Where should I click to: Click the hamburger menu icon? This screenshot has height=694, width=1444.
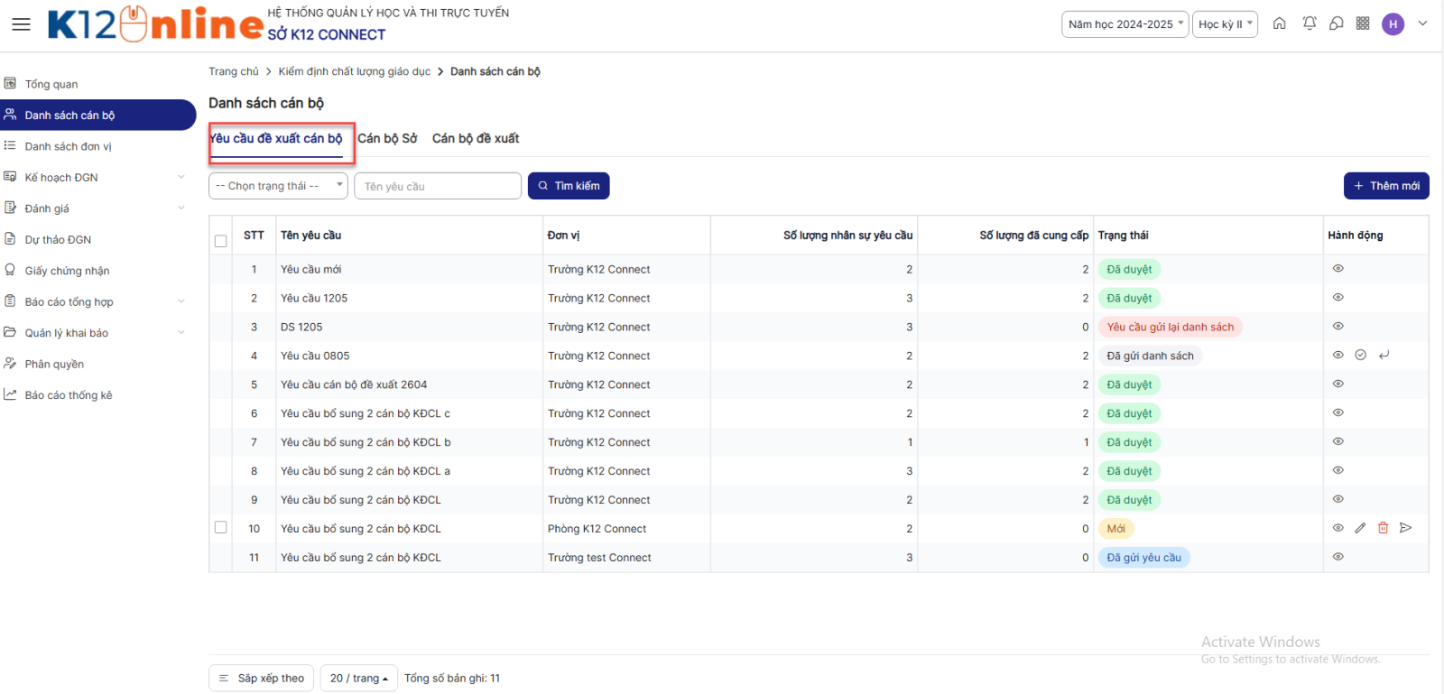pos(21,24)
